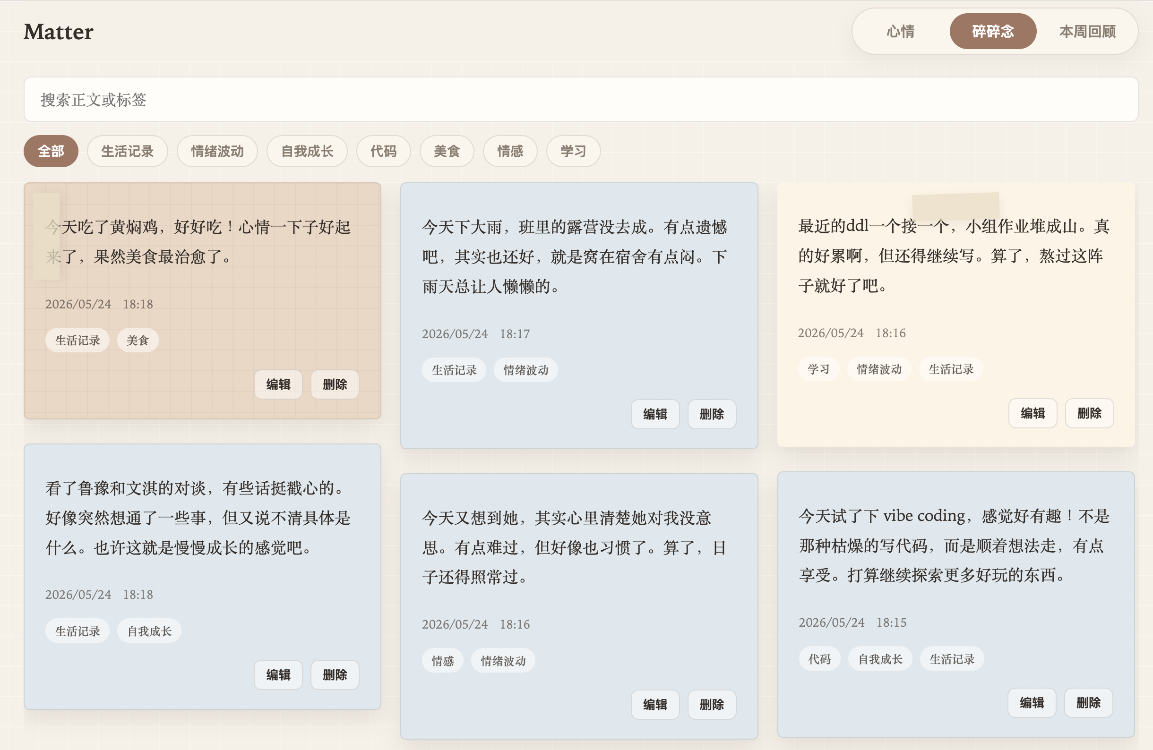
Task: Filter notes by 情感 chip
Action: (510, 151)
